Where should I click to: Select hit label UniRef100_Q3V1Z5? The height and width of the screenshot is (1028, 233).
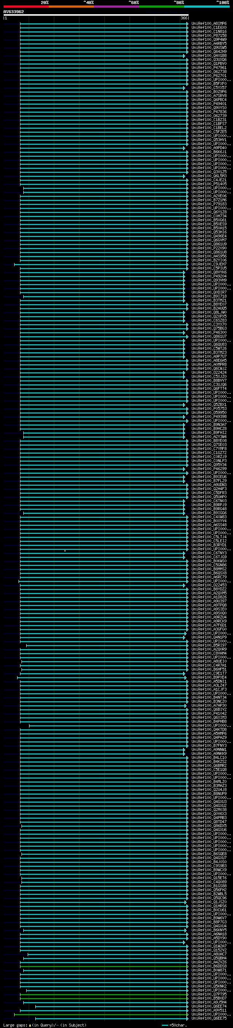click(x=209, y=172)
